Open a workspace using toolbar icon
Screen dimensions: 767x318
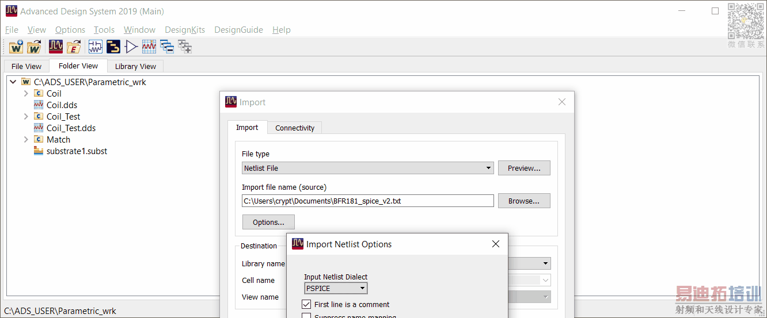pyautogui.click(x=35, y=47)
